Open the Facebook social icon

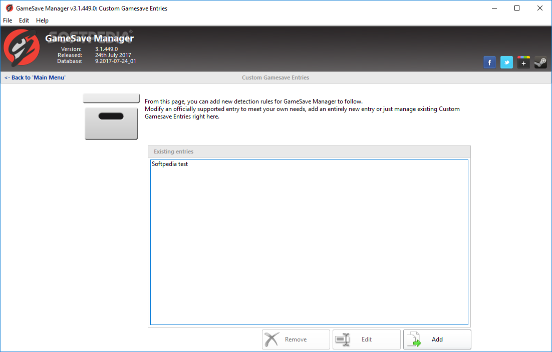click(489, 62)
